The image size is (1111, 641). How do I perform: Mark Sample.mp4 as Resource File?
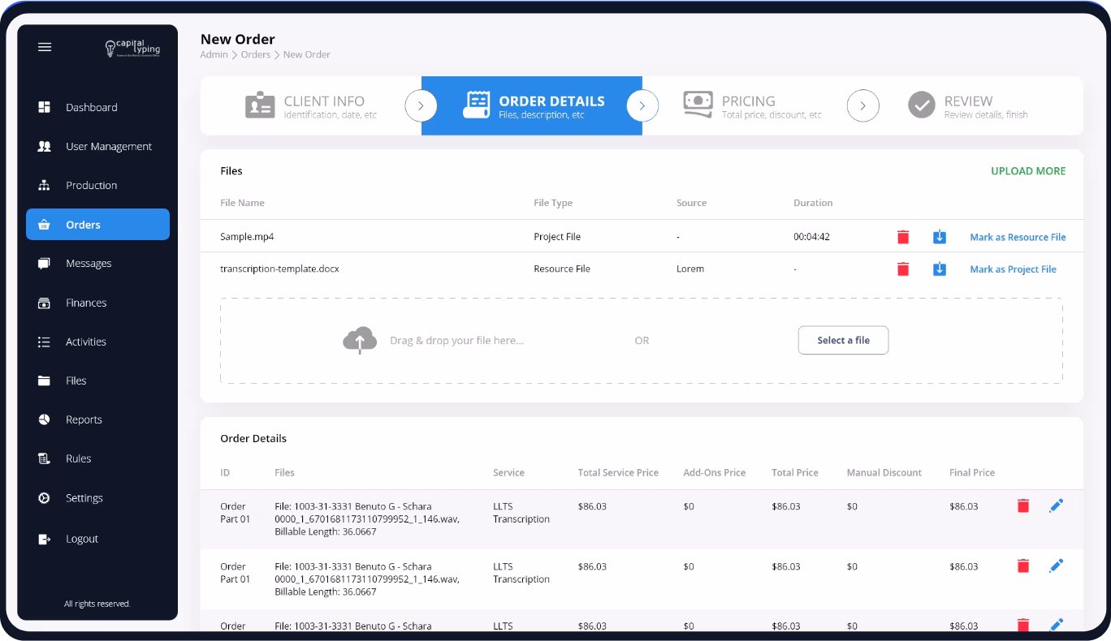pyautogui.click(x=1018, y=237)
